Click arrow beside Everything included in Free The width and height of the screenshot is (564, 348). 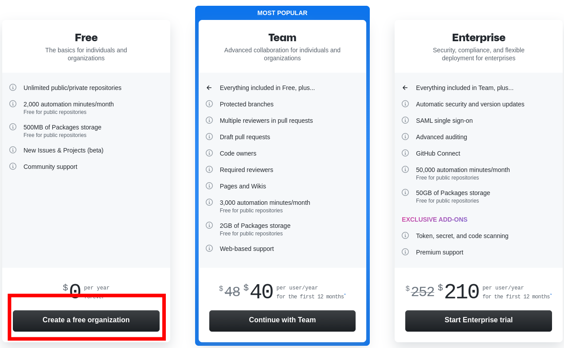point(209,88)
